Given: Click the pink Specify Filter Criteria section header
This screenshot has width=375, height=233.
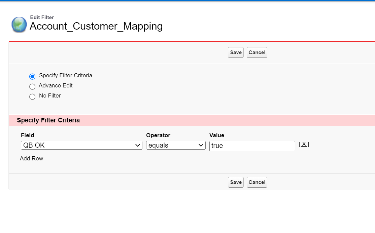Looking at the screenshot, I should 48,120.
